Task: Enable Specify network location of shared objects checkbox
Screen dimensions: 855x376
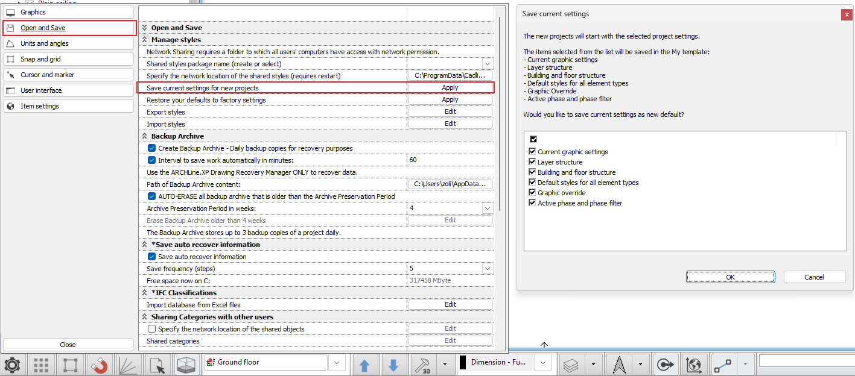Action: [152, 329]
